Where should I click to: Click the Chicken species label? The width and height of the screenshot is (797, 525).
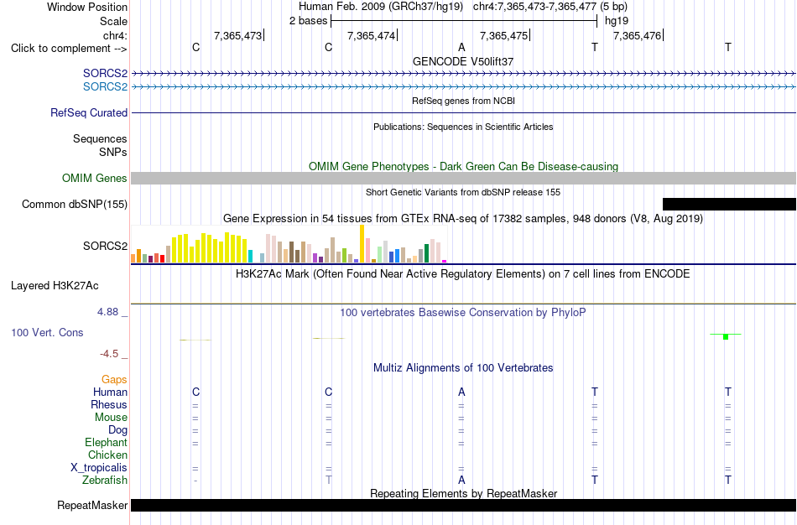click(107, 455)
